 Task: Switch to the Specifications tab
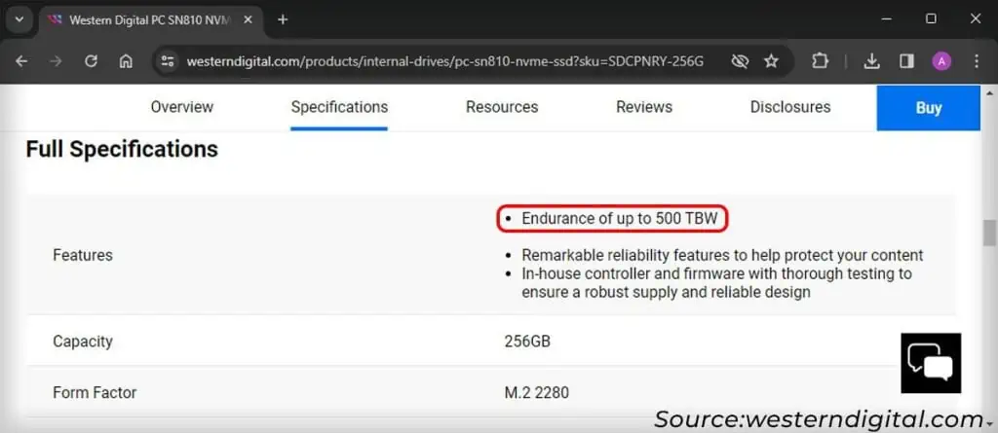(x=339, y=107)
